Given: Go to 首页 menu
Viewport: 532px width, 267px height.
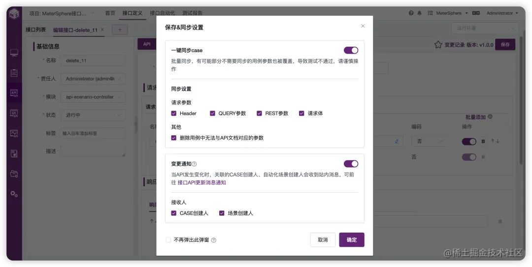Looking at the screenshot, I should click(110, 13).
